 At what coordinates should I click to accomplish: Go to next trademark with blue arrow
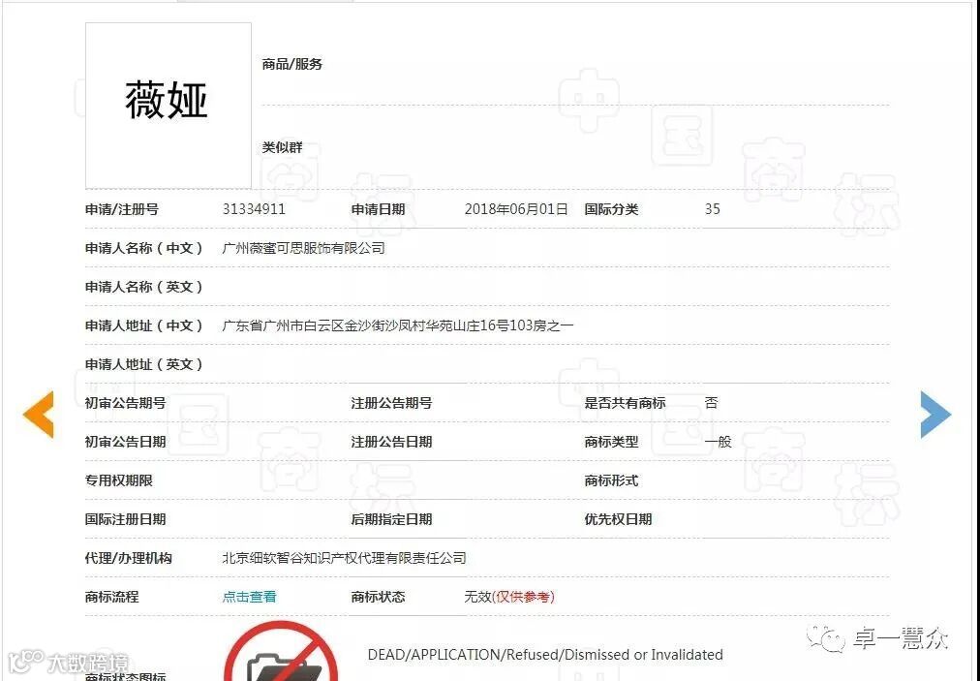[x=935, y=414]
